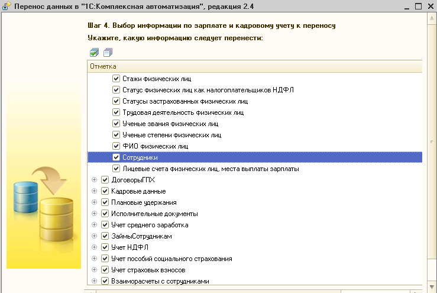
Task: Expand the ДоговорыГПХ tree node
Action: click(x=94, y=180)
